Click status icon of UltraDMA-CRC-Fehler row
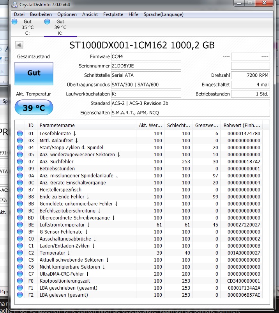279x313 pixels. pyautogui.click(x=20, y=274)
